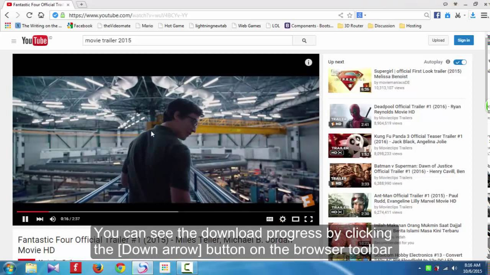Open the Hot Game bookmark
Screen dimensions: 490x275
tap(171, 26)
